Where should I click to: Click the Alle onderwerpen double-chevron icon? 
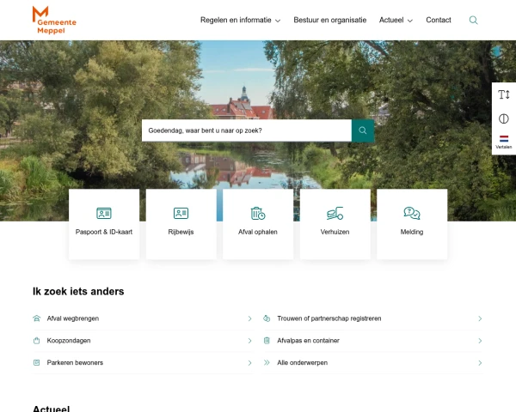click(x=267, y=363)
